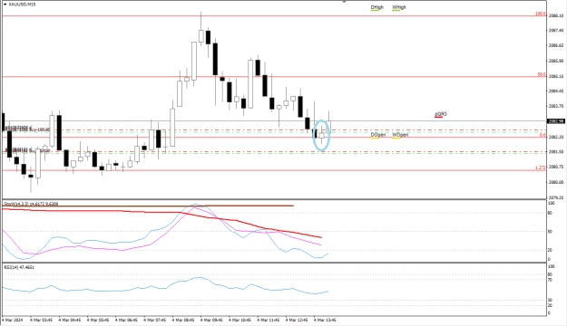Open the XAUUSD,M15 chart title dropdown arrow
Viewport: 567px width, 326px height.
click(5, 5)
